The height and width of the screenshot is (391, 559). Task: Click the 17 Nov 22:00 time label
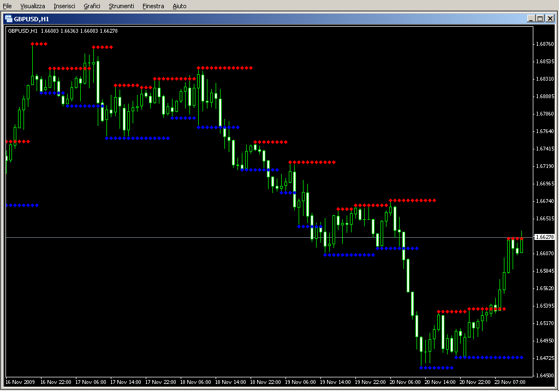click(160, 382)
